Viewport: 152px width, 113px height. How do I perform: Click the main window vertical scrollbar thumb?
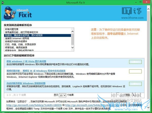pyautogui.click(x=148, y=55)
